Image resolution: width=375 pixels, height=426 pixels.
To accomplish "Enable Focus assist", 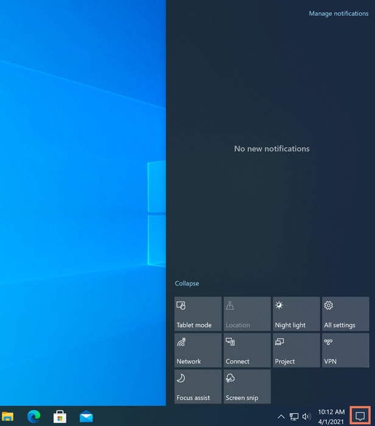I will (x=198, y=386).
